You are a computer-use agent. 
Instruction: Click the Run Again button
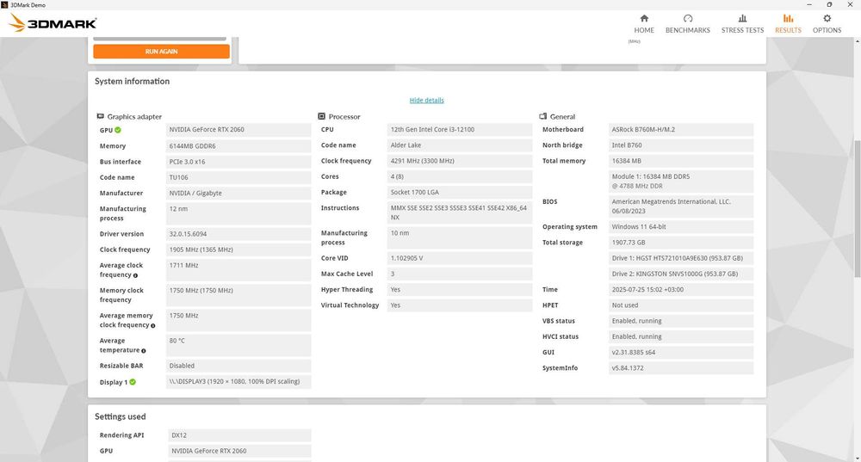tap(162, 51)
